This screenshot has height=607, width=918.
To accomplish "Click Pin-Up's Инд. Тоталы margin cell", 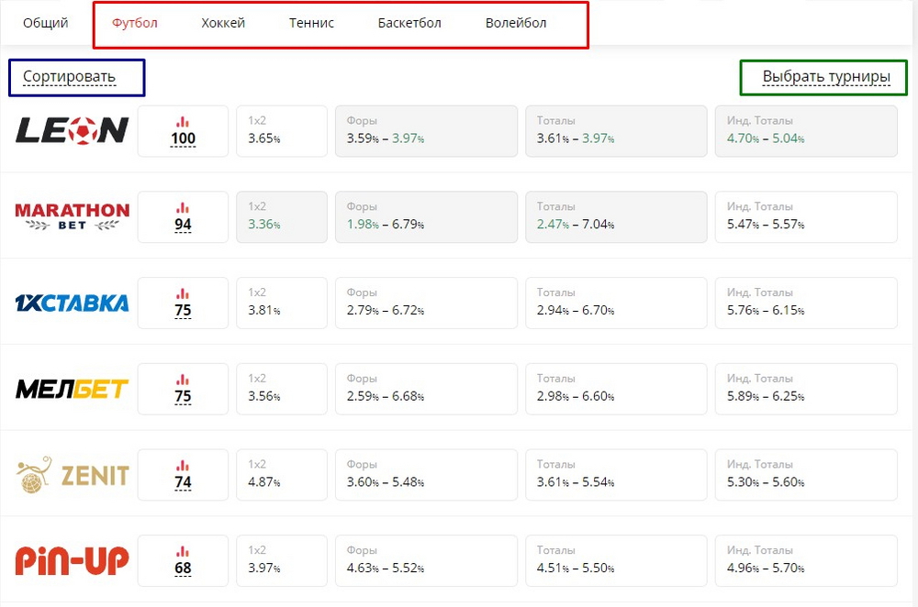I will coord(806,560).
